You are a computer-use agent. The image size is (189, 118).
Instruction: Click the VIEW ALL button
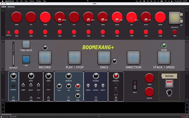(8, 32)
